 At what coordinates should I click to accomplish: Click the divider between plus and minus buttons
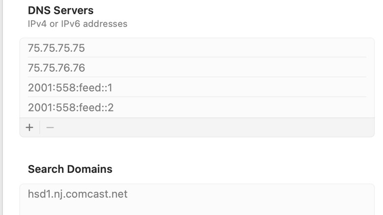40,128
